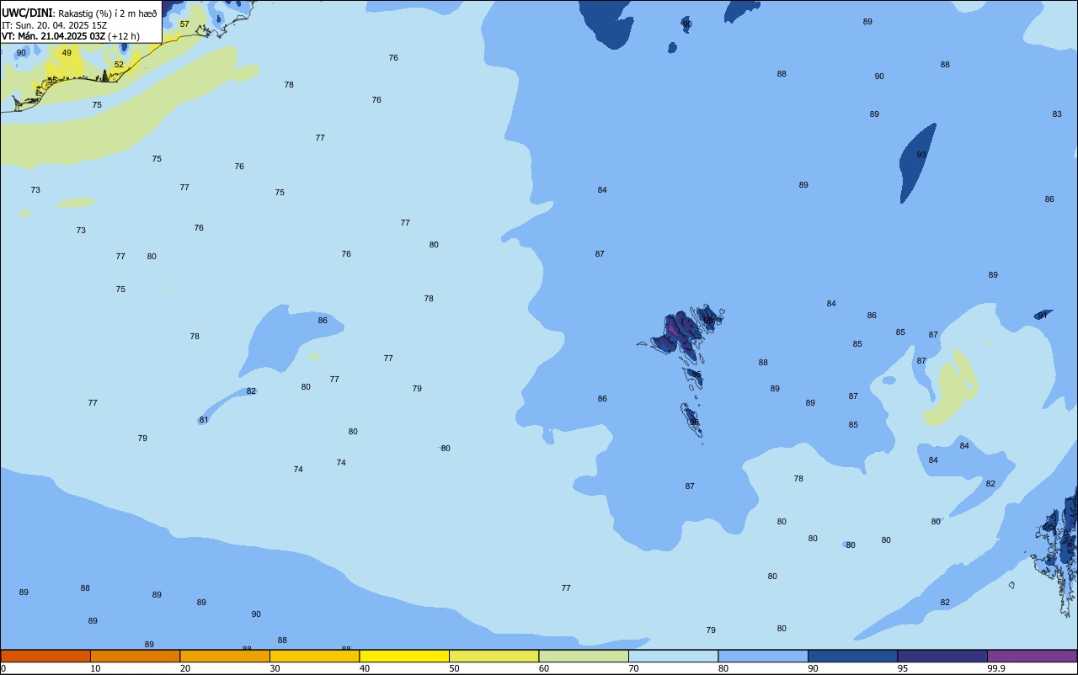Image resolution: width=1078 pixels, height=675 pixels.
Task: Click the legend tick label 99.9
Action: tap(996, 668)
